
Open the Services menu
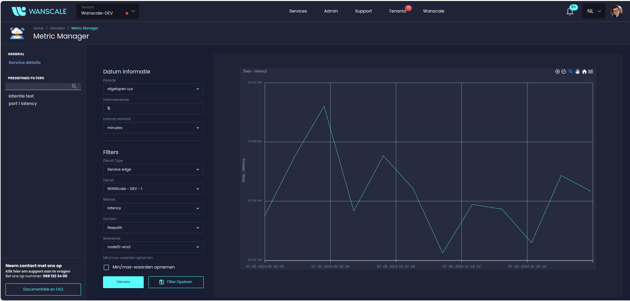click(298, 11)
